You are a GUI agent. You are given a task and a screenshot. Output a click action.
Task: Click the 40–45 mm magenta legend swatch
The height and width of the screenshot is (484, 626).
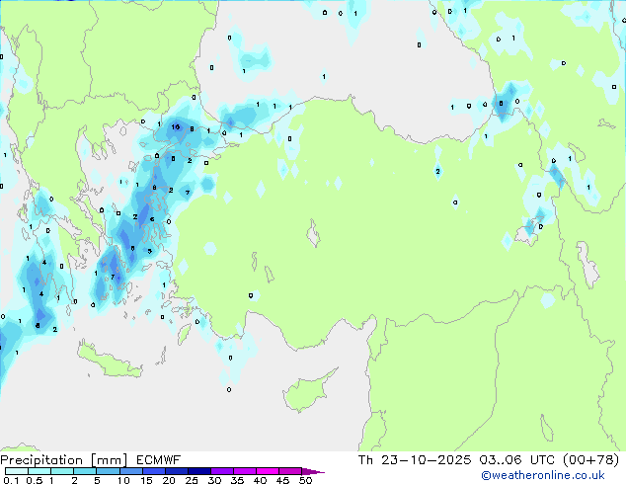tap(268, 471)
